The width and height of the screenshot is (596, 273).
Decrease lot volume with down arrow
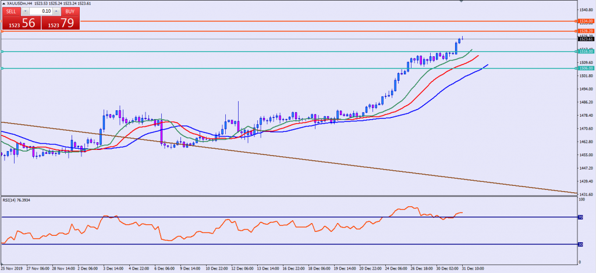[26, 11]
